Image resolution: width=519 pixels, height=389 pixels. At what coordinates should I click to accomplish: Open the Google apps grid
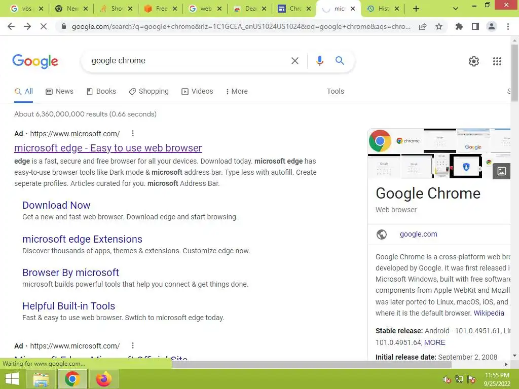497,61
